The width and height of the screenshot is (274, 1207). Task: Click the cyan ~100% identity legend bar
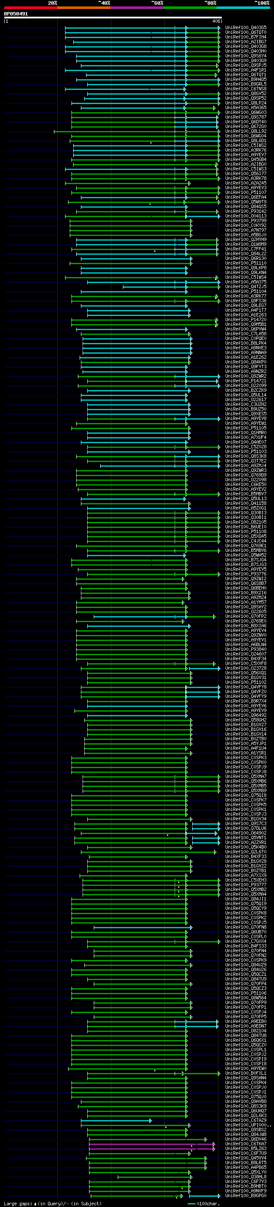point(244,8)
